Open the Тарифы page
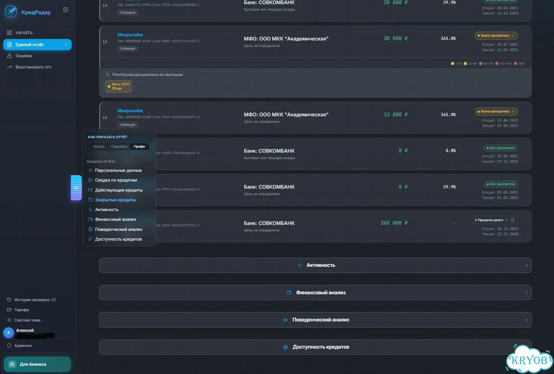Viewport: 554px width, 374px height. tap(22, 310)
